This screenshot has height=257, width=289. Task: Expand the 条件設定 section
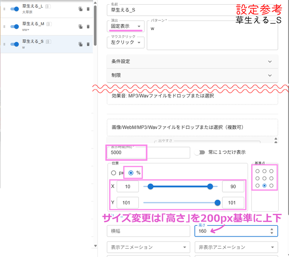tap(192, 62)
